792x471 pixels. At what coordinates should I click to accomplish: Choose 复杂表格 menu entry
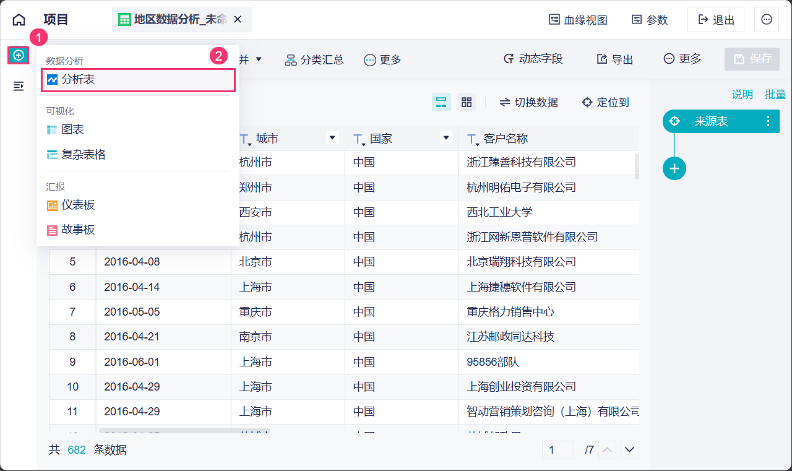138,155
